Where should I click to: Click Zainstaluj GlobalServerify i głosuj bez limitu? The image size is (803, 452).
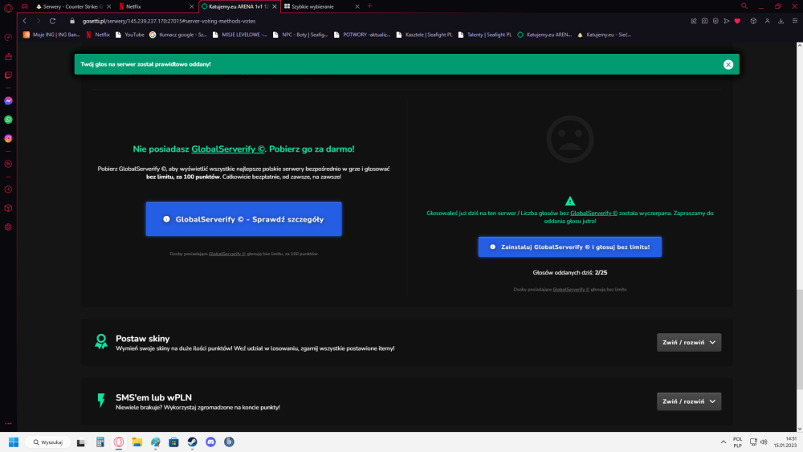pos(570,246)
